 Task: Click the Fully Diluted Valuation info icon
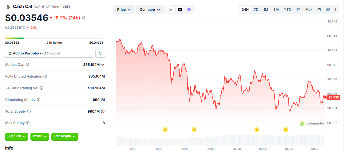click(x=45, y=76)
